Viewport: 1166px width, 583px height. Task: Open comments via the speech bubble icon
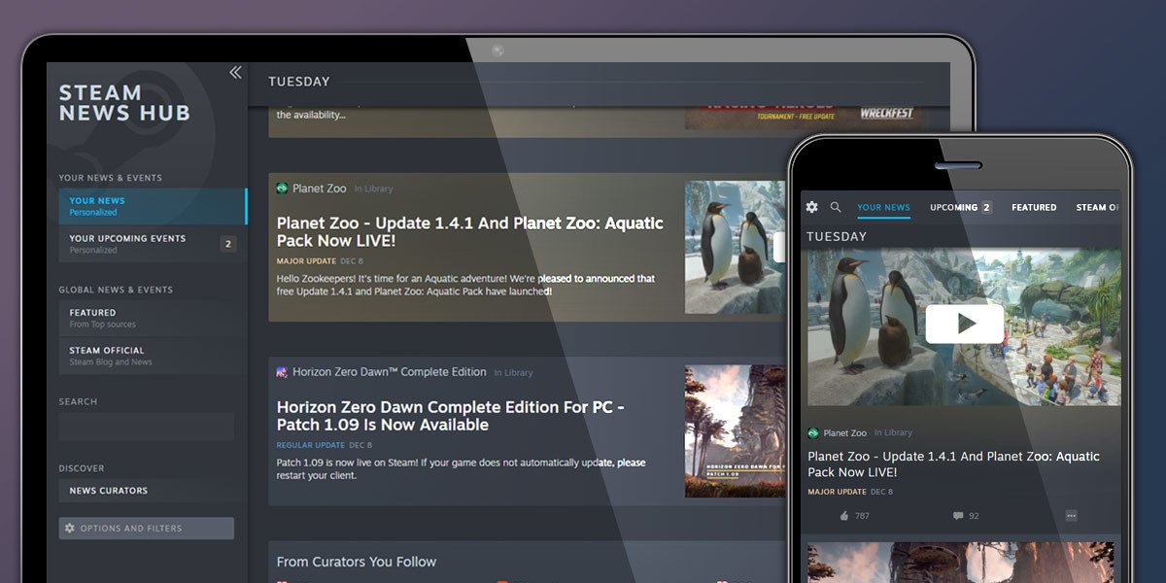(957, 516)
